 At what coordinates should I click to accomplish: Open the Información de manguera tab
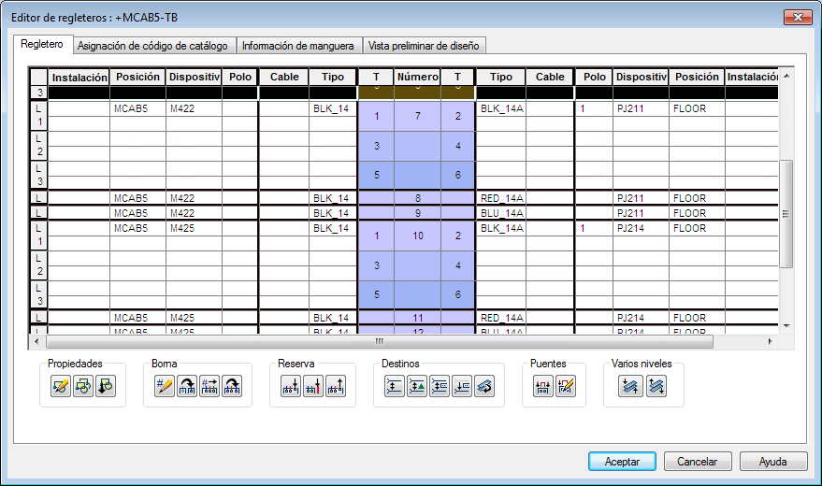pos(297,46)
